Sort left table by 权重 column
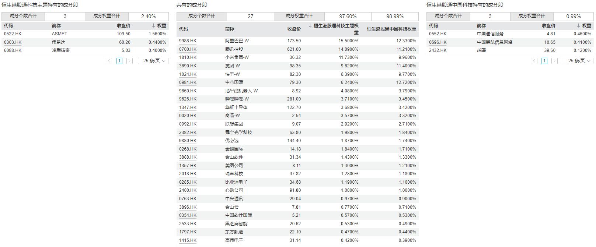 pos(159,26)
